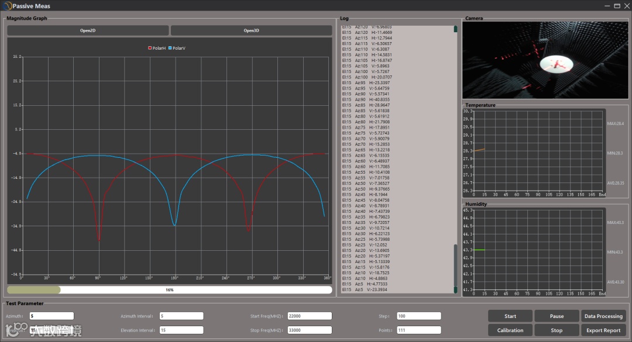632x342 pixels.
Task: Click the Camera chamber video preview
Action: click(545, 60)
